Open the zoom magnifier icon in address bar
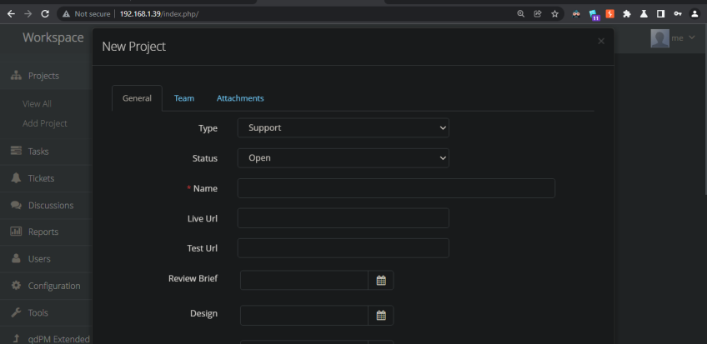Image resolution: width=707 pixels, height=344 pixels. [521, 14]
